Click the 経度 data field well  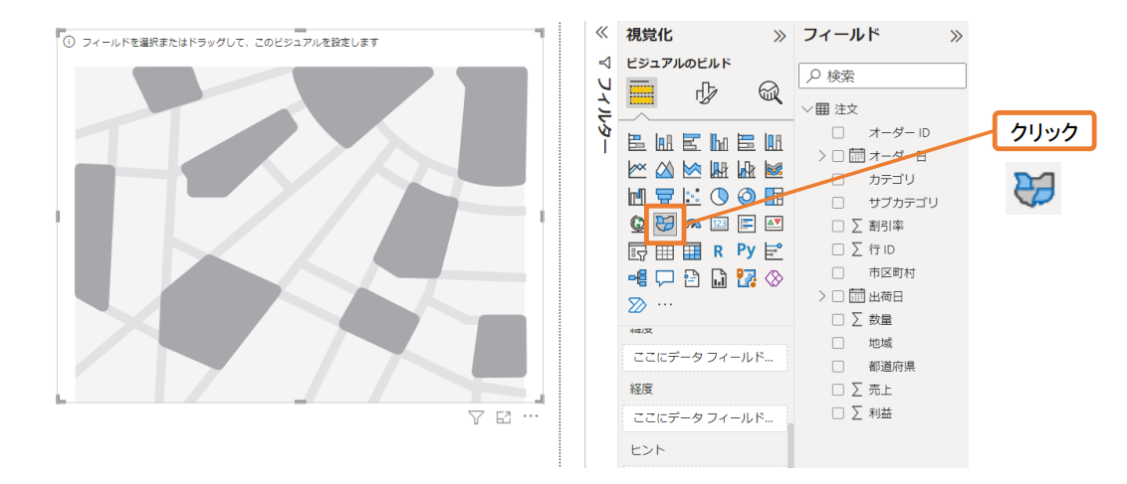(704, 418)
